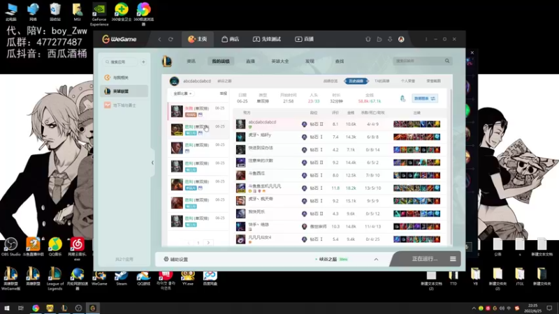559x314 pixels.
Task: Click the WeGame icon in the taskbar
Action: 93,308
